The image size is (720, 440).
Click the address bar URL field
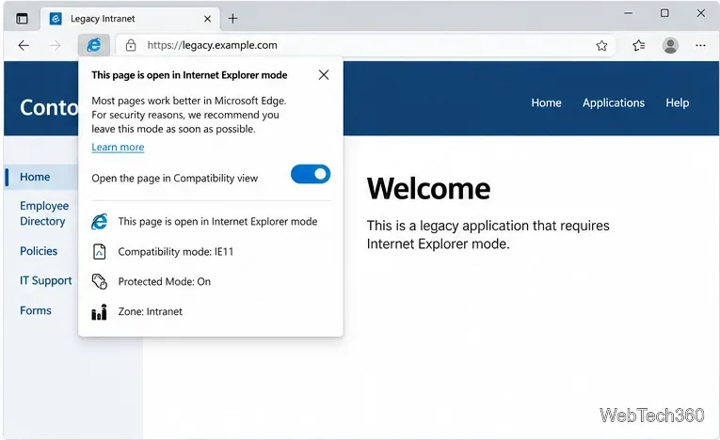[x=365, y=45]
